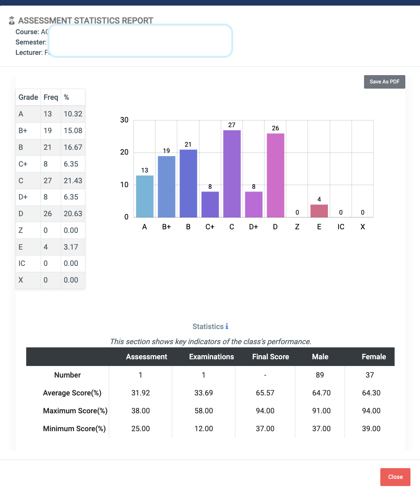Select the IC row in the grade table
Image resolution: width=420 pixels, height=492 pixels.
coord(50,263)
